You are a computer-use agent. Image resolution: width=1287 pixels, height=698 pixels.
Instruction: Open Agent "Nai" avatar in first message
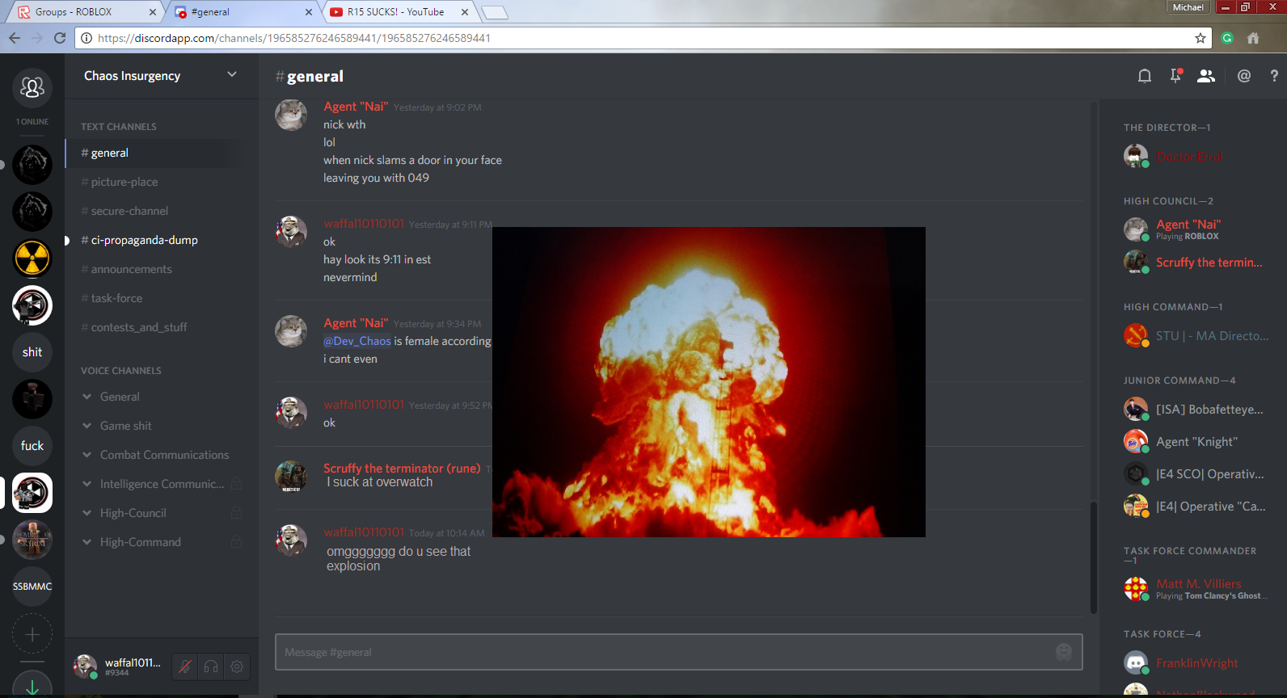coord(291,116)
